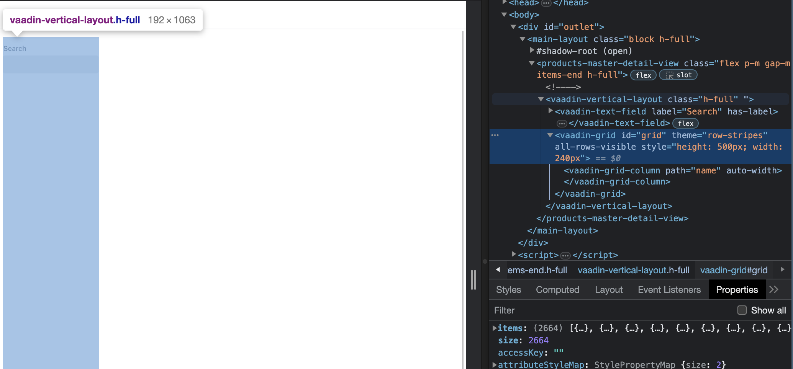Open more tabs chevron after Properties
This screenshot has width=793, height=369.
click(774, 290)
